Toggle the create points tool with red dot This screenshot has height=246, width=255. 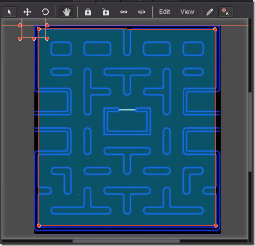(226, 12)
